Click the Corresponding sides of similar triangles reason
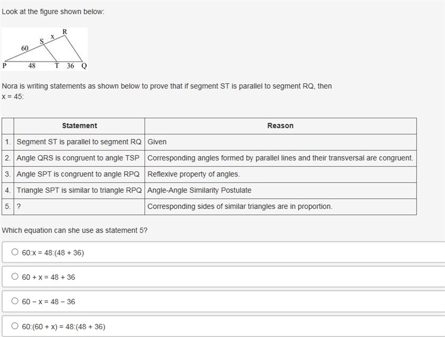Image resolution: width=445 pixels, height=337 pixels. (240, 207)
